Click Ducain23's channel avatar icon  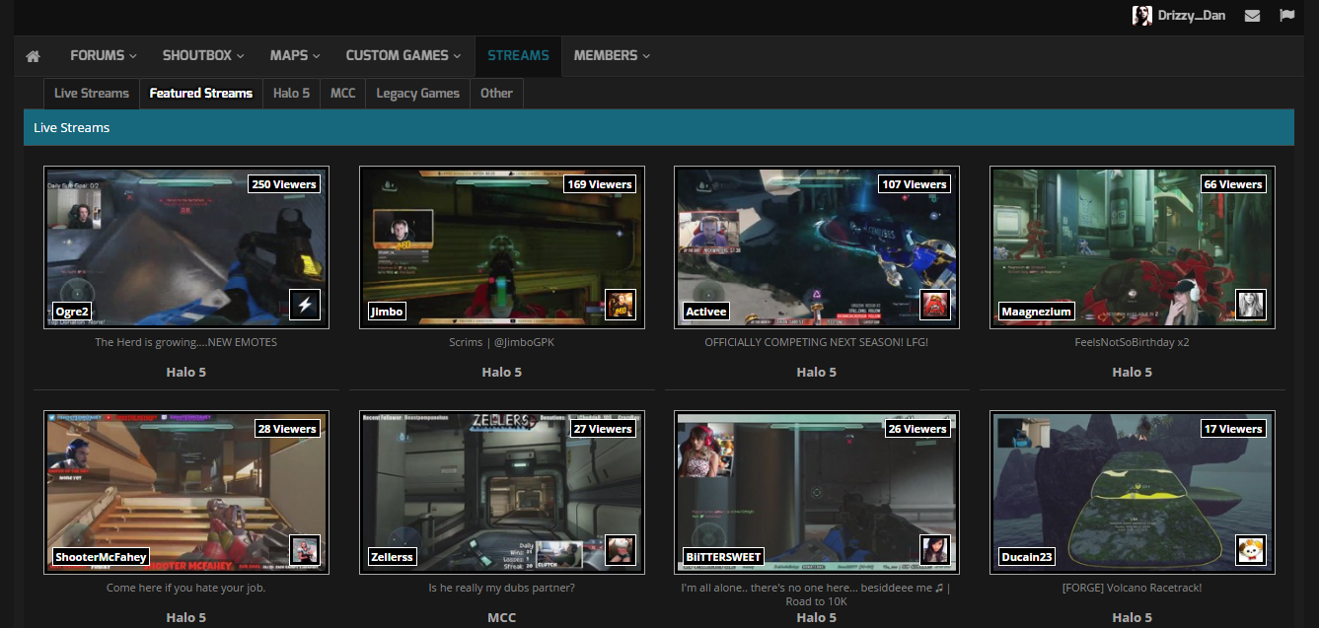click(x=1251, y=549)
